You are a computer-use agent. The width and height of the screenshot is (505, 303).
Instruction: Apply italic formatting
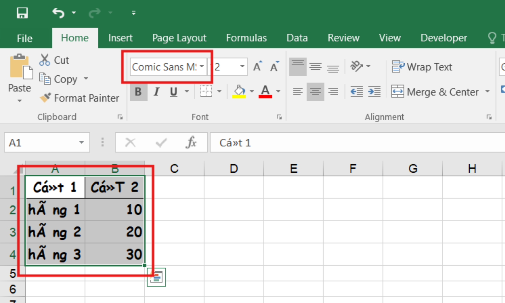156,92
